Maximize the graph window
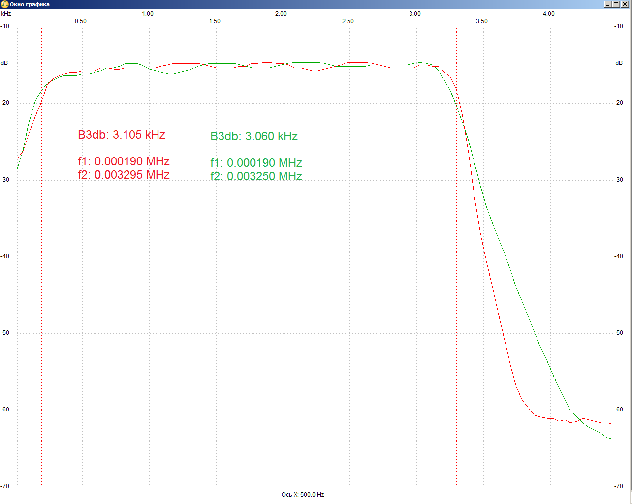This screenshot has height=504, width=632. click(x=616, y=4)
